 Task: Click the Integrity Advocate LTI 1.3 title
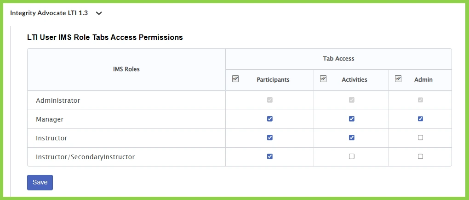click(x=49, y=13)
